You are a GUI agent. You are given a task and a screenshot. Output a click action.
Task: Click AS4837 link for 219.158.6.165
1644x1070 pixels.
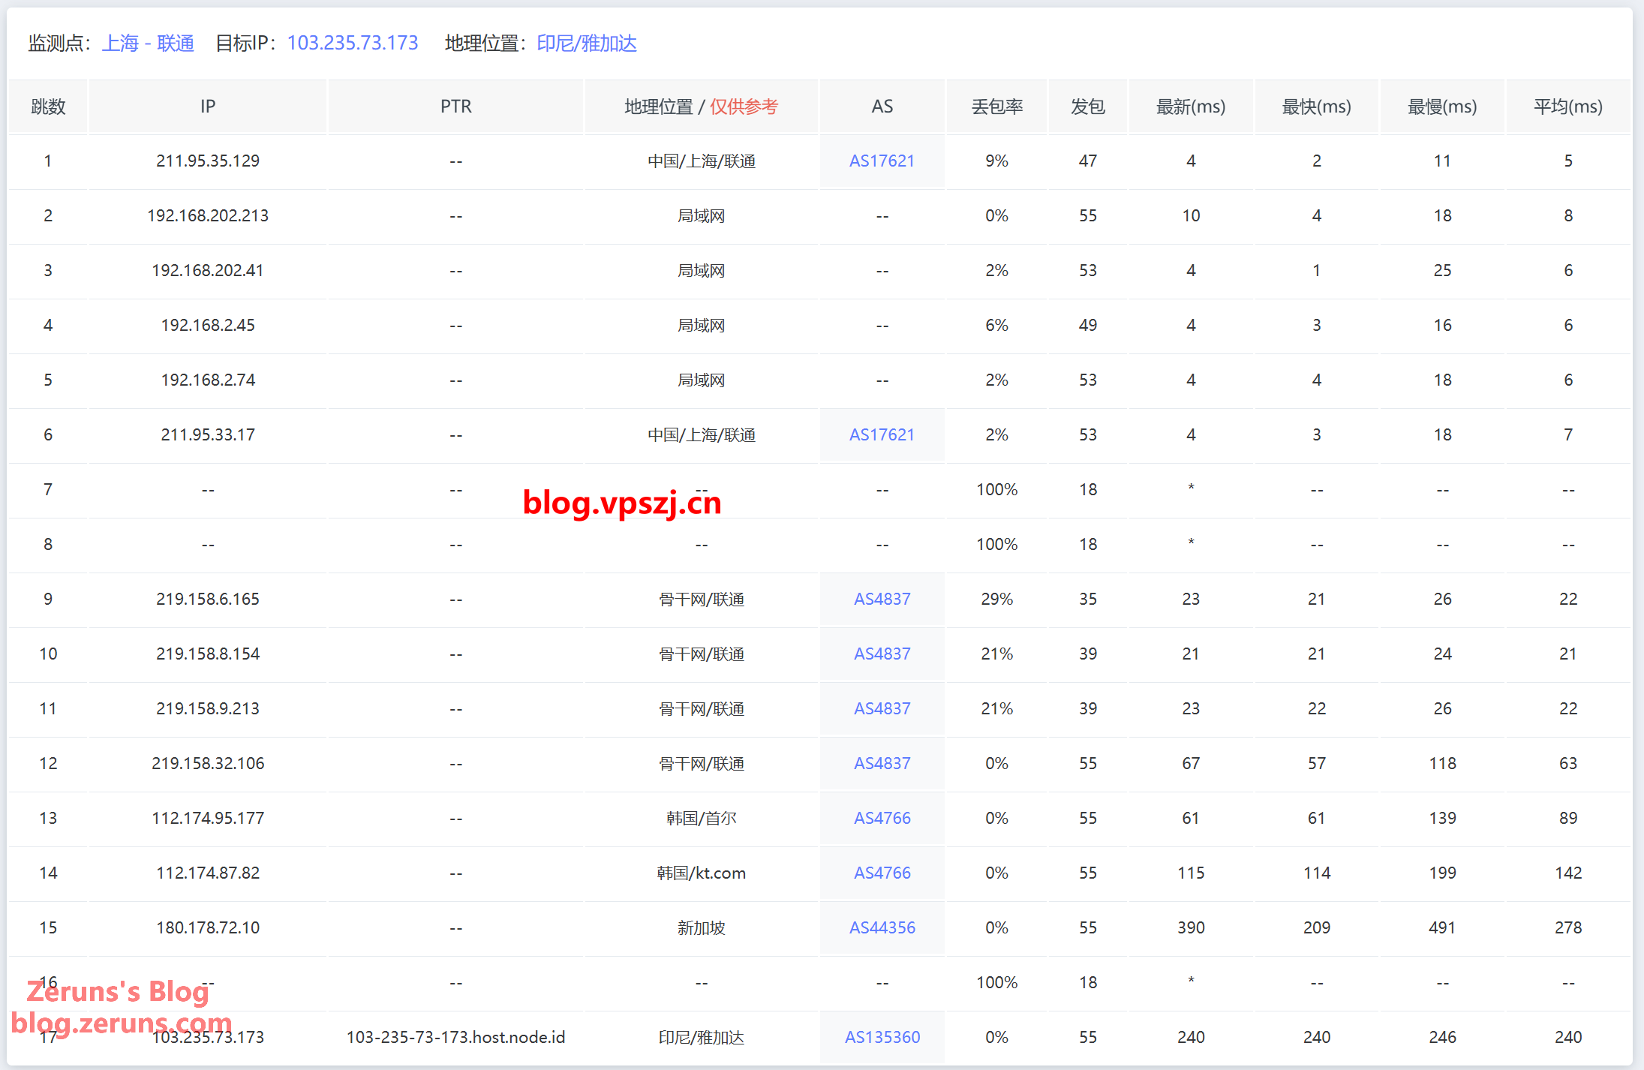pyautogui.click(x=882, y=599)
